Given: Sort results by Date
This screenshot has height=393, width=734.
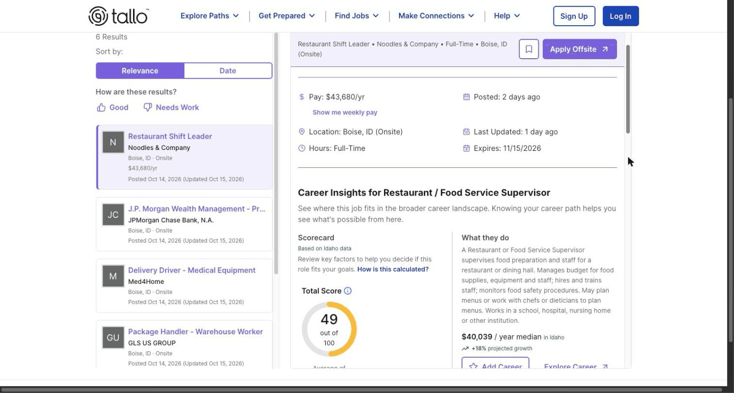Looking at the screenshot, I should tap(228, 70).
